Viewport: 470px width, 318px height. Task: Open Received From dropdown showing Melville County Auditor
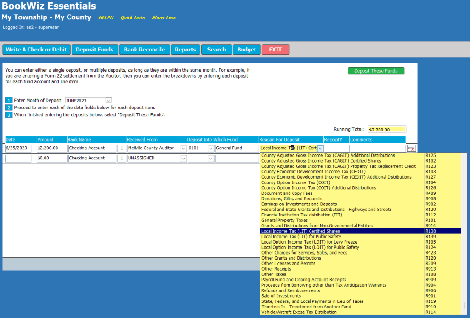(183, 148)
